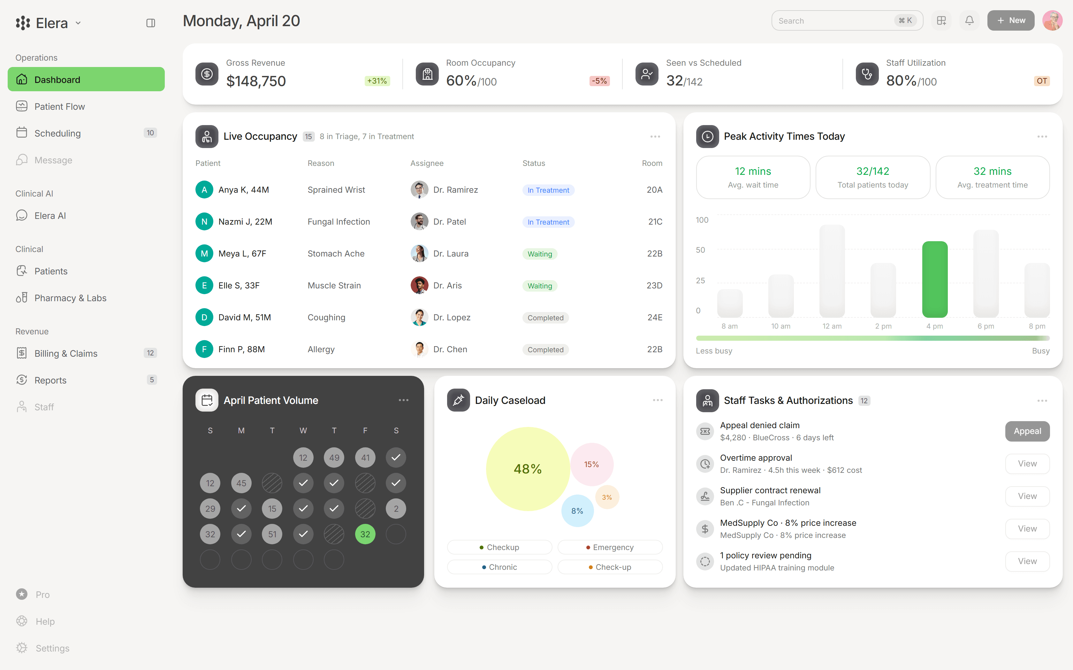Click the Appeal denied claim ticket icon
This screenshot has width=1073, height=670.
[x=705, y=431]
